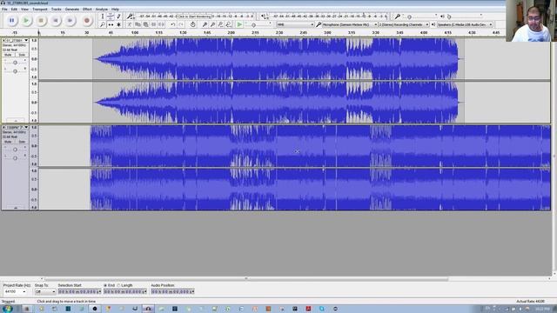
Task: Adjust first track's gain slider
Action: 15,63
